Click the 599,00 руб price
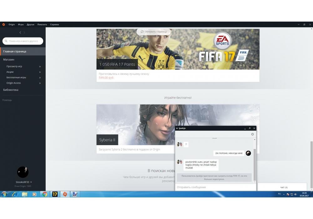Viewport: 313px width, 219px height. [106, 78]
